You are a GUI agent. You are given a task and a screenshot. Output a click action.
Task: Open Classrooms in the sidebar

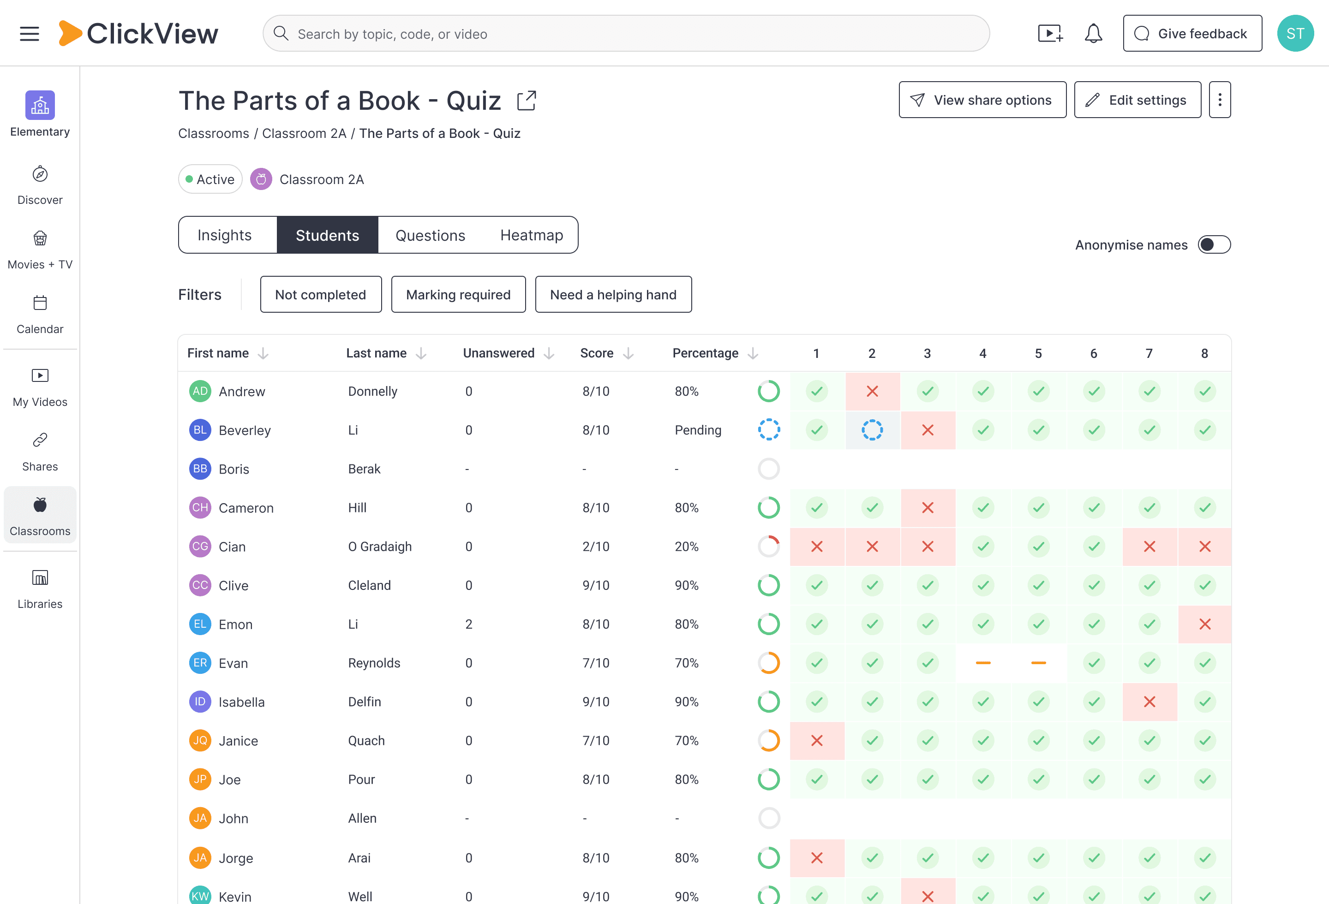[40, 515]
